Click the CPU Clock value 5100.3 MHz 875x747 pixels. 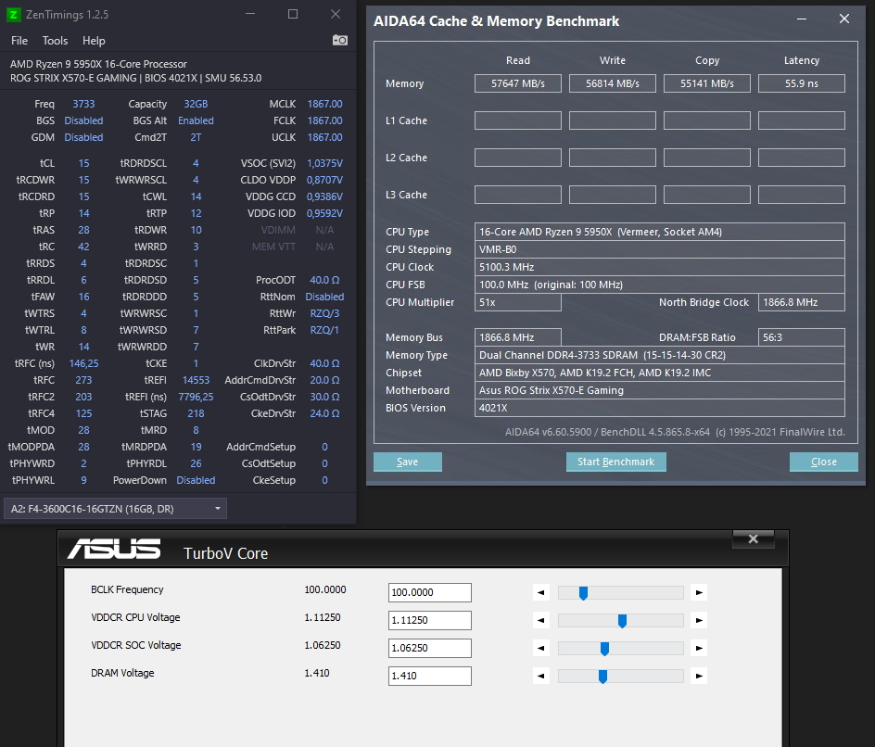tap(660, 267)
